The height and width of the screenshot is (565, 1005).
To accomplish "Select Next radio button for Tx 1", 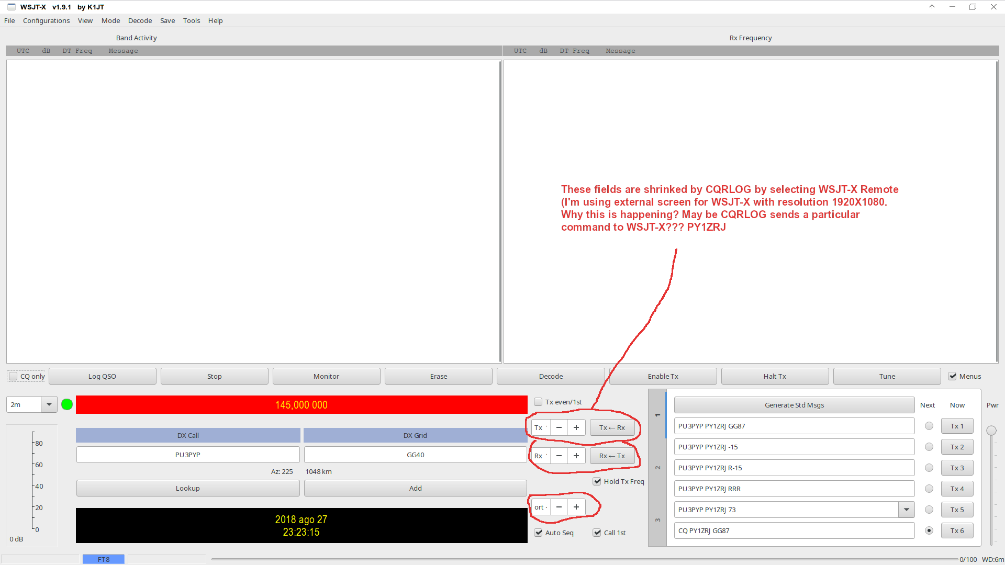I will [929, 426].
